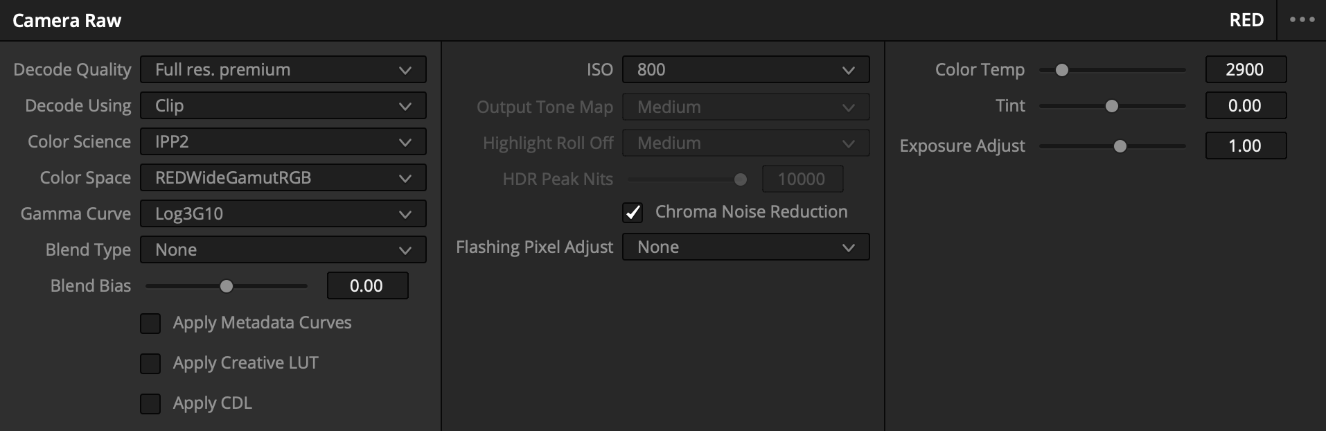Expand Flashing Pixel Adjust dropdown
This screenshot has width=1326, height=431.
click(745, 247)
